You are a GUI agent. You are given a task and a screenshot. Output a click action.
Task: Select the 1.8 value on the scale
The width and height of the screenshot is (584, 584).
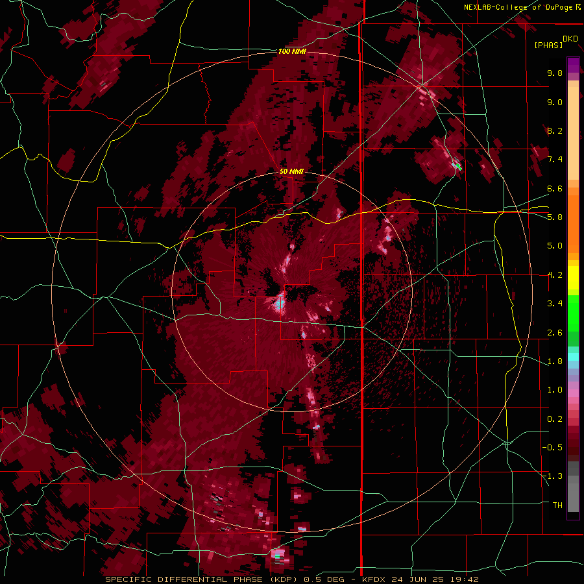[555, 361]
